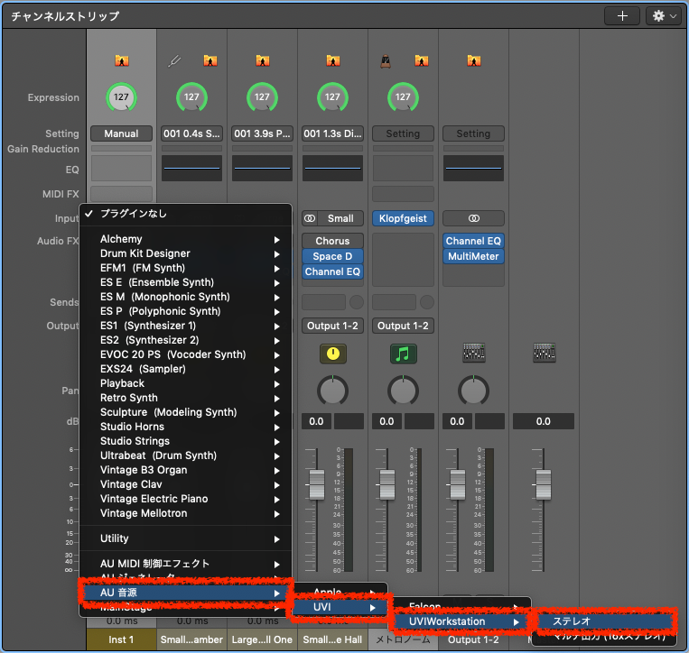Open the 001 3.9s P... setting

pyautogui.click(x=263, y=133)
